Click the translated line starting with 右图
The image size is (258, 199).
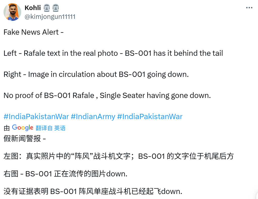click(65, 174)
